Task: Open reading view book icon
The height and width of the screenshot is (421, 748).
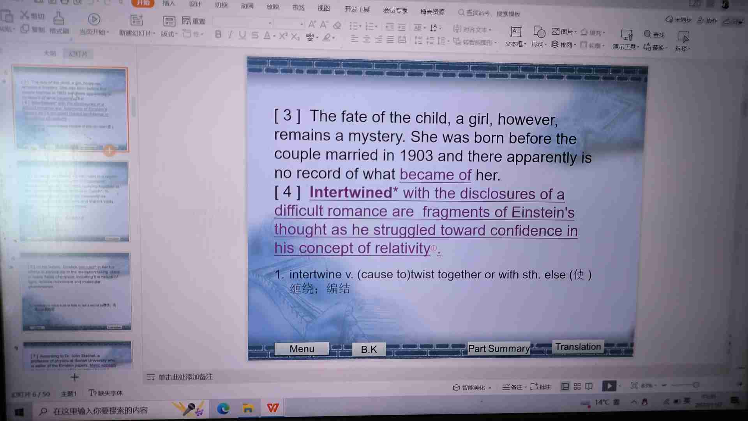Action: point(589,386)
